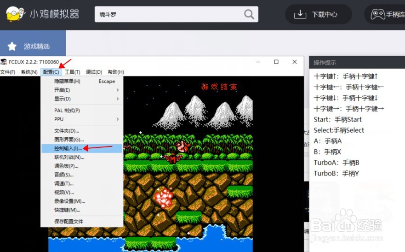Open the 文件(F) menu
The width and height of the screenshot is (405, 252).
click(x=8, y=72)
